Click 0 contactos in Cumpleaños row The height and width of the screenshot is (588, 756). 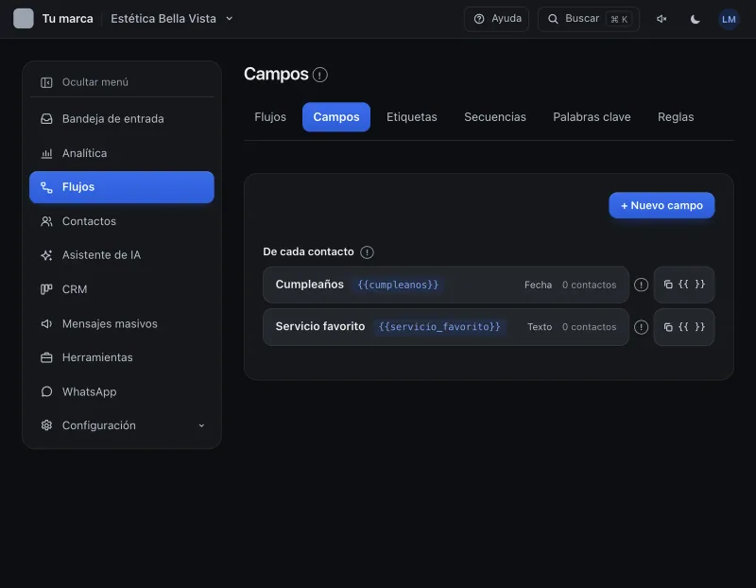(589, 285)
